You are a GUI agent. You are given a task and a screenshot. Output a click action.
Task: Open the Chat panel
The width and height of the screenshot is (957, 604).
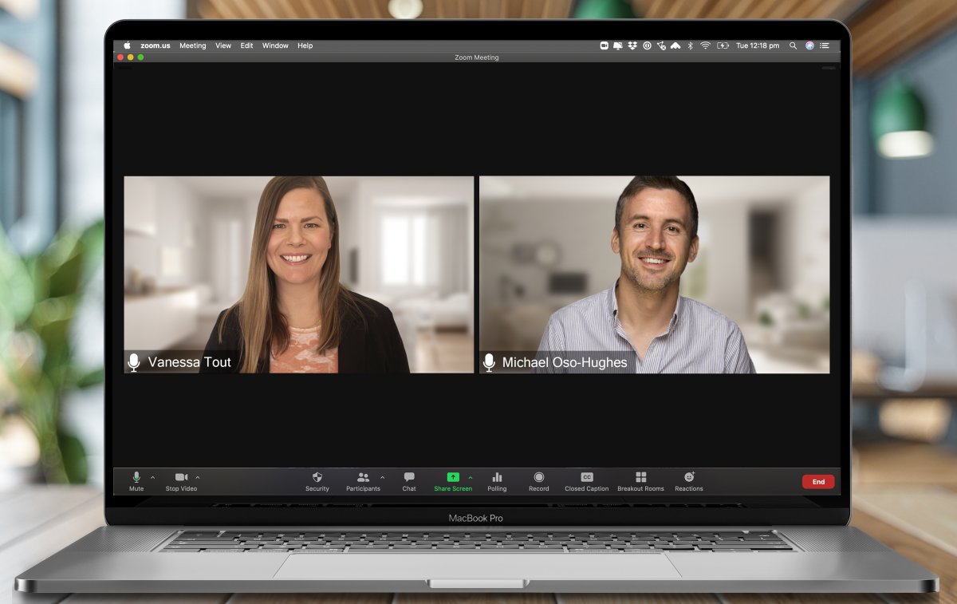coord(409,477)
